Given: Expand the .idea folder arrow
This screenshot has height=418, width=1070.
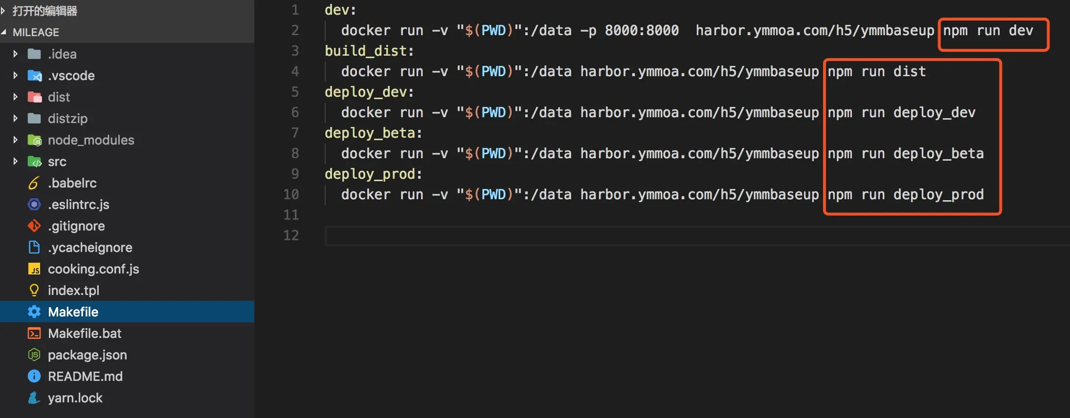Looking at the screenshot, I should [x=15, y=54].
